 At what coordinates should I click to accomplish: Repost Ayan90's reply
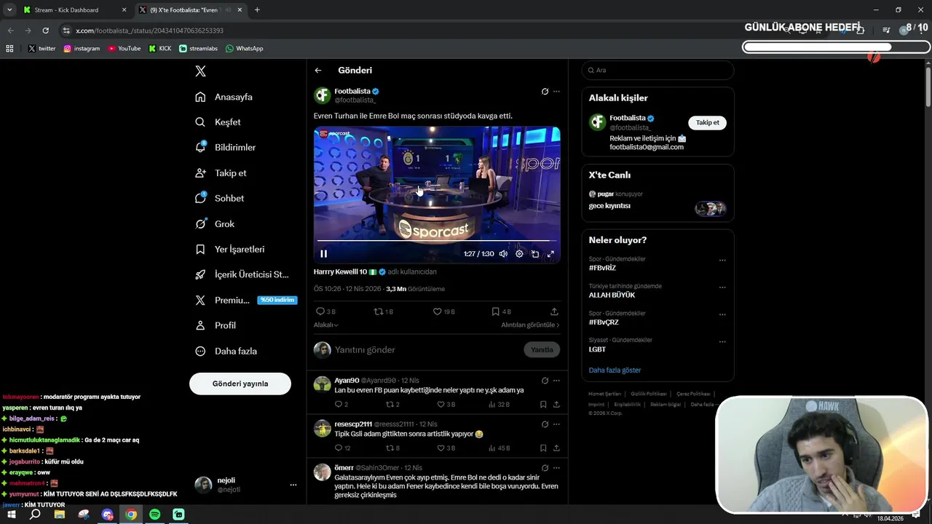[x=392, y=405]
